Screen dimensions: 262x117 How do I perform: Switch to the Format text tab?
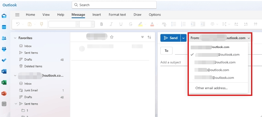117,15
